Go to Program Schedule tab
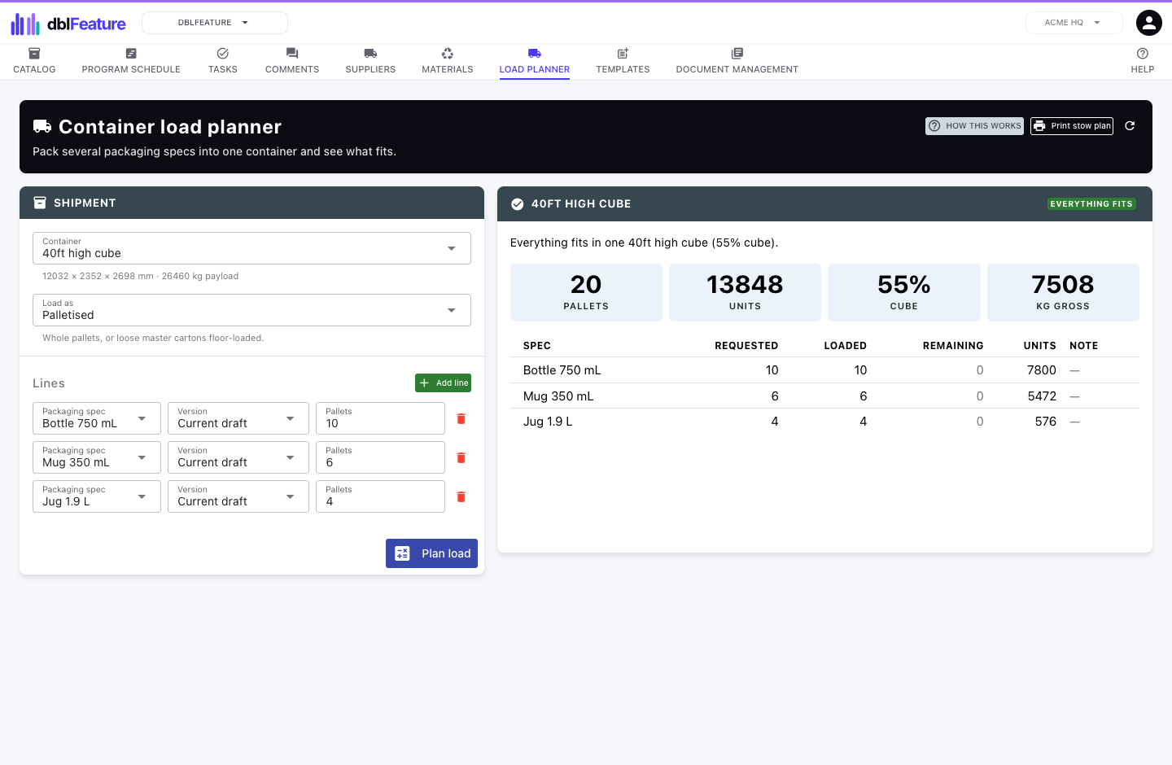The height and width of the screenshot is (765, 1172). [x=131, y=61]
